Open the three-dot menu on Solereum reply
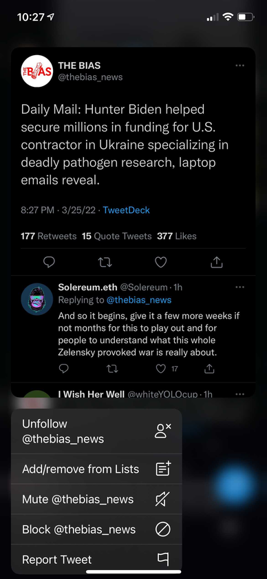The width and height of the screenshot is (267, 579). pos(239,287)
